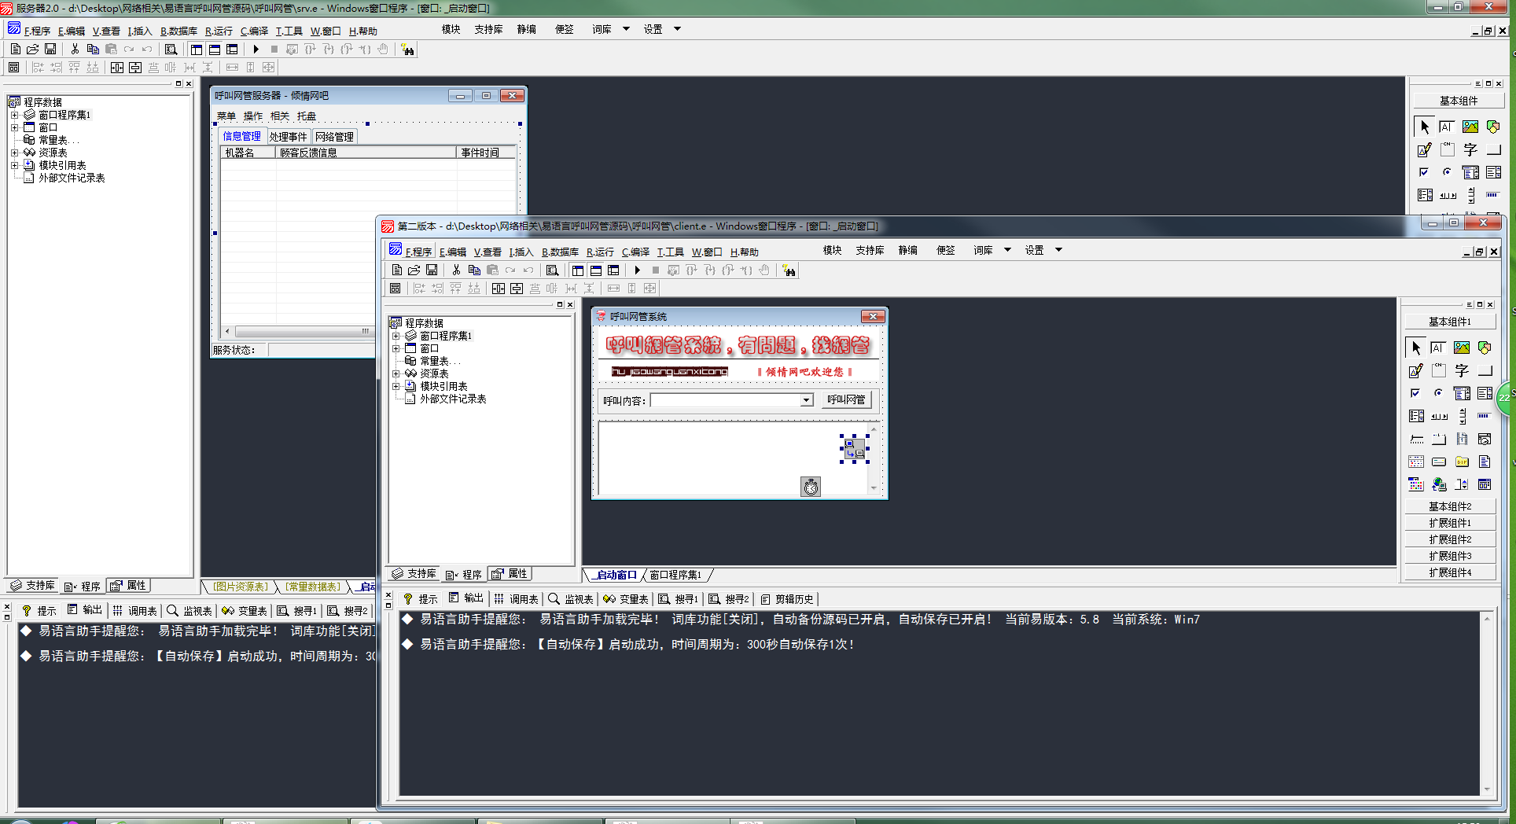
Task: Open 扩展组件3 palette group
Action: point(1450,556)
